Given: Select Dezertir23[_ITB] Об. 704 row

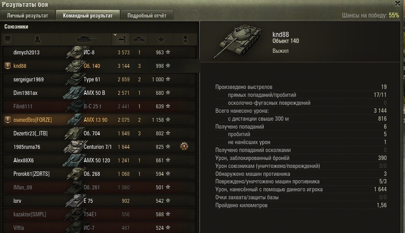Looking at the screenshot, I should (x=100, y=133).
